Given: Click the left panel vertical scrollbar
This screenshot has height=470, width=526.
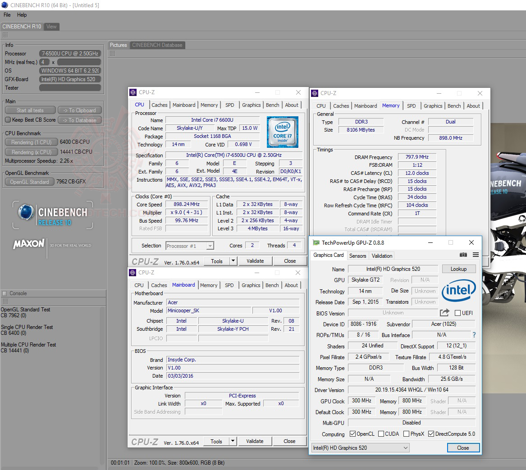Looking at the screenshot, I should point(102,385).
